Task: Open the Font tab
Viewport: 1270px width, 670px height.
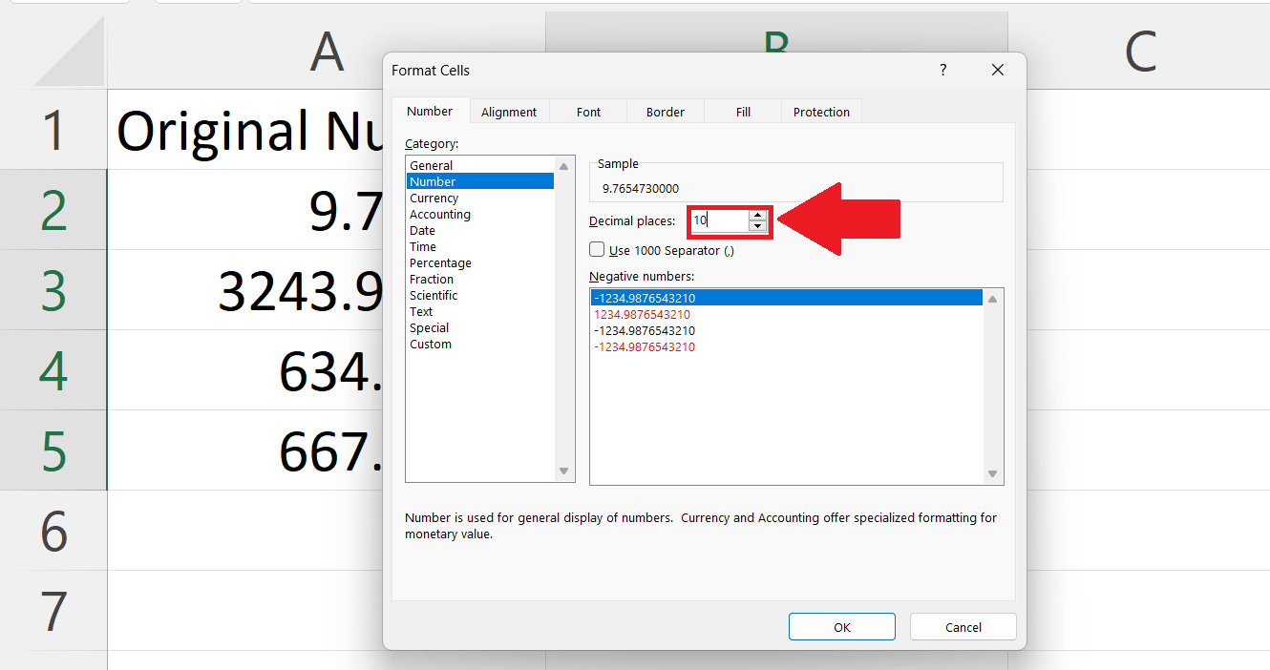Action: click(x=588, y=111)
